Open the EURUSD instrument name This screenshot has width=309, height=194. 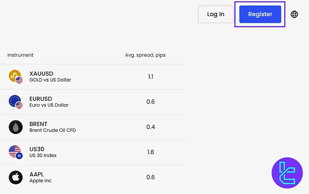click(41, 99)
